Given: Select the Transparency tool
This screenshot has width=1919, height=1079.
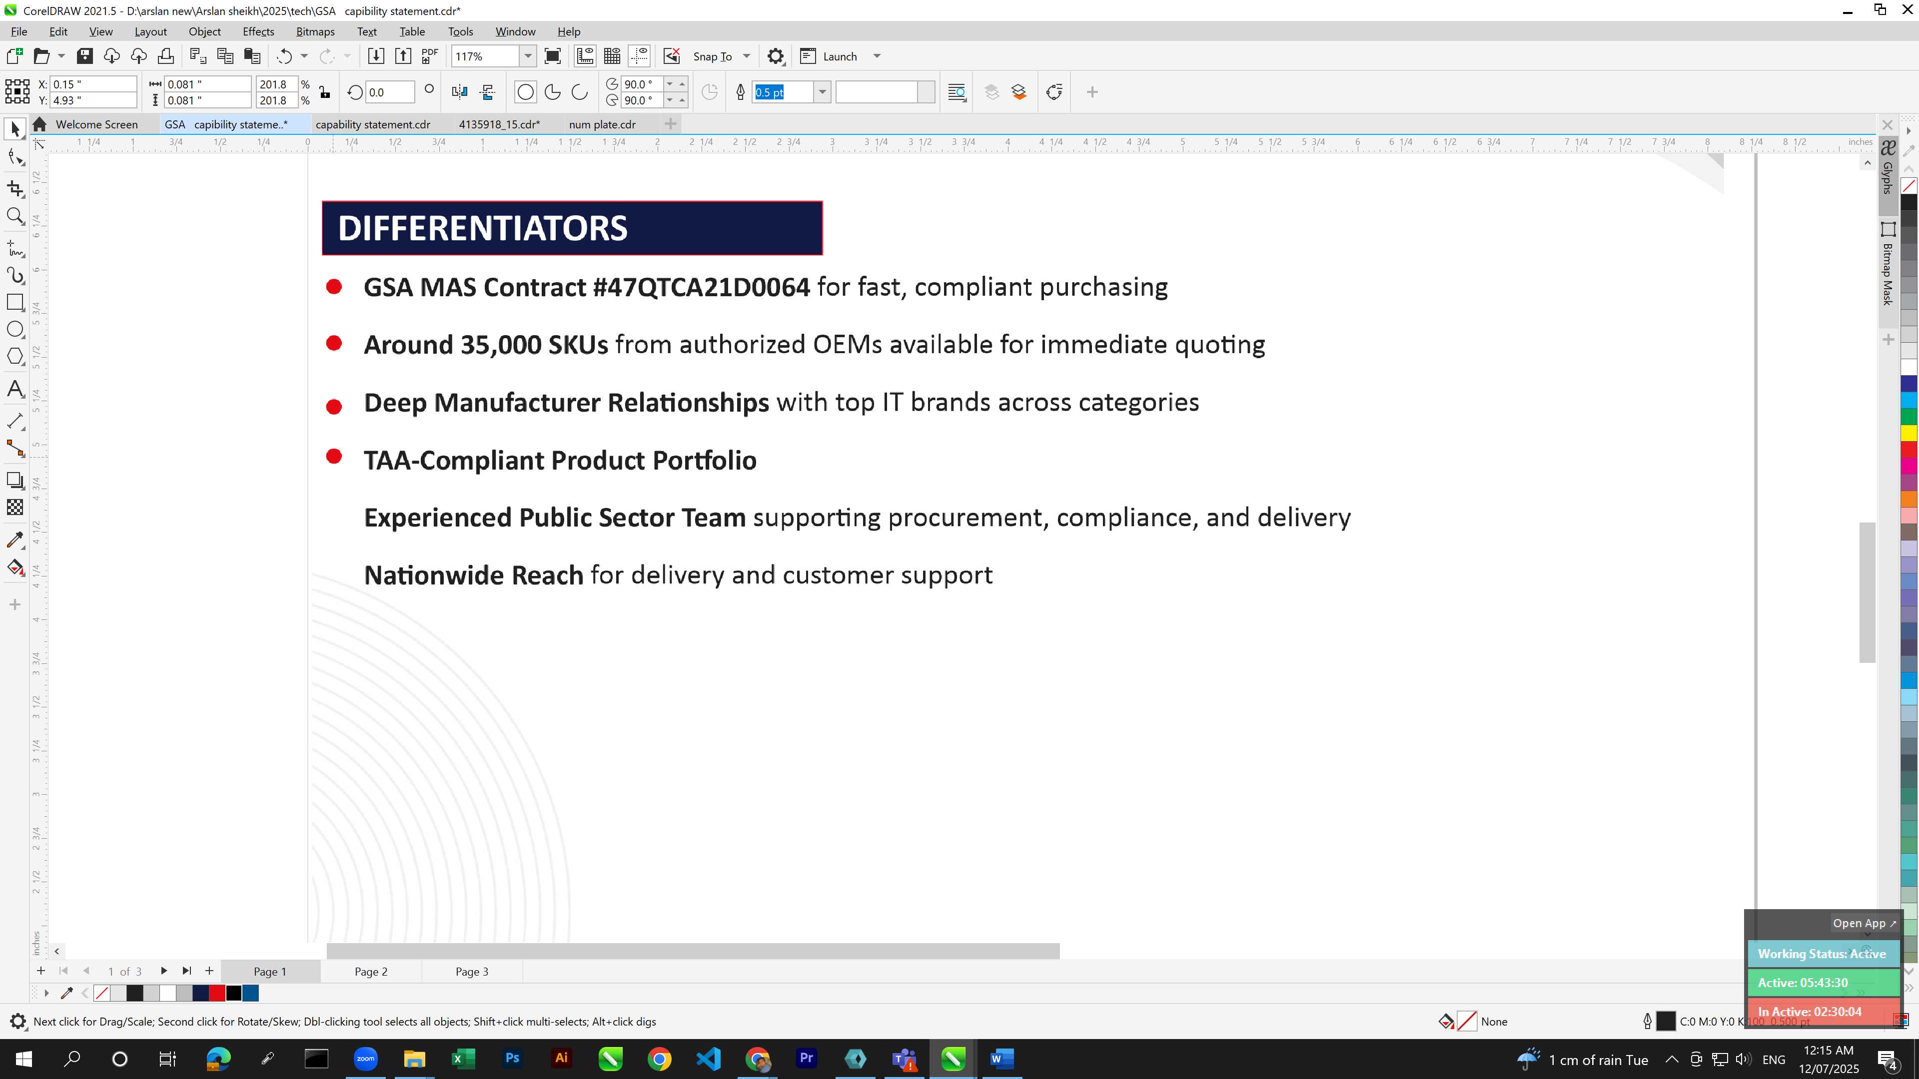Looking at the screenshot, I should [x=15, y=507].
